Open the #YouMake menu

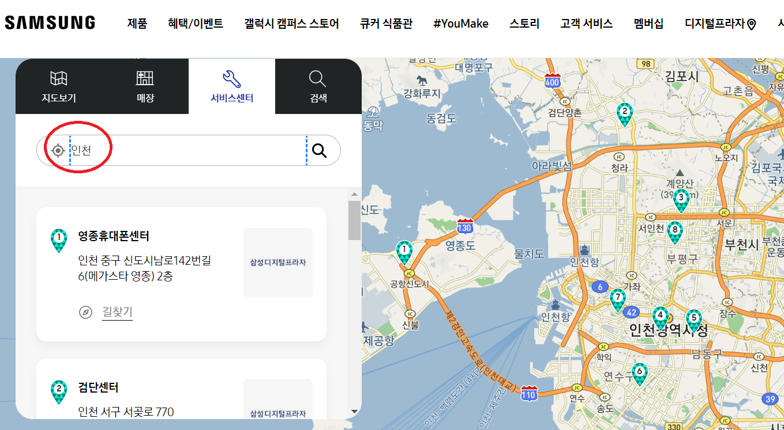(x=461, y=24)
